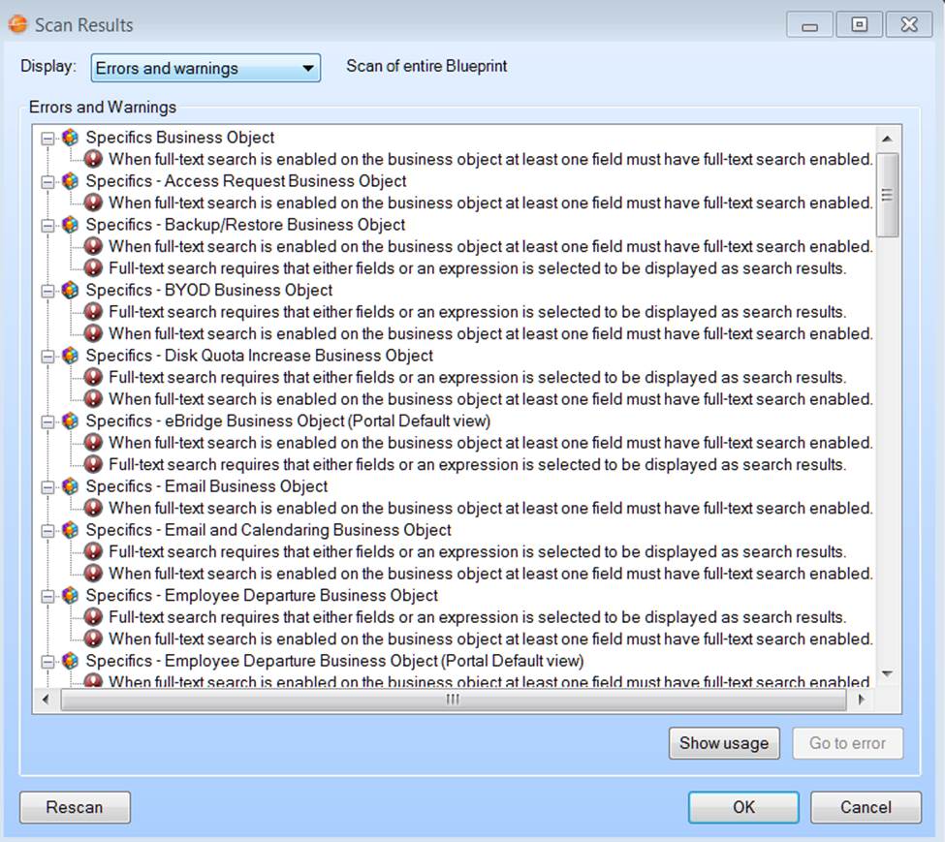Click the Cherwell icon in the title bar
This screenshot has height=842, width=945.
[x=17, y=24]
